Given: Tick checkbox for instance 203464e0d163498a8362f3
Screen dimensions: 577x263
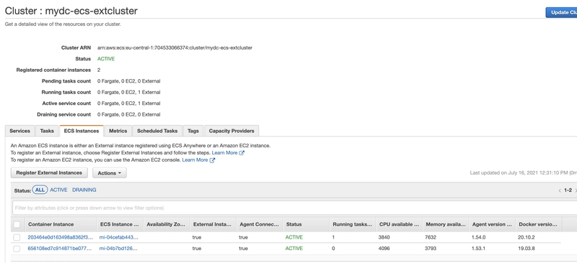Looking at the screenshot, I should point(17,237).
